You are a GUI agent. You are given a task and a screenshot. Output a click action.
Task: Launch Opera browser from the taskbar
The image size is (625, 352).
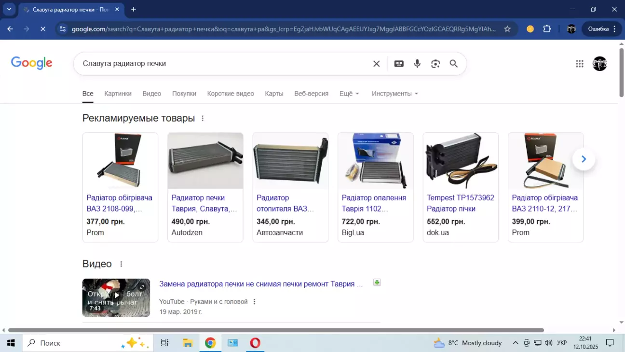(x=255, y=343)
